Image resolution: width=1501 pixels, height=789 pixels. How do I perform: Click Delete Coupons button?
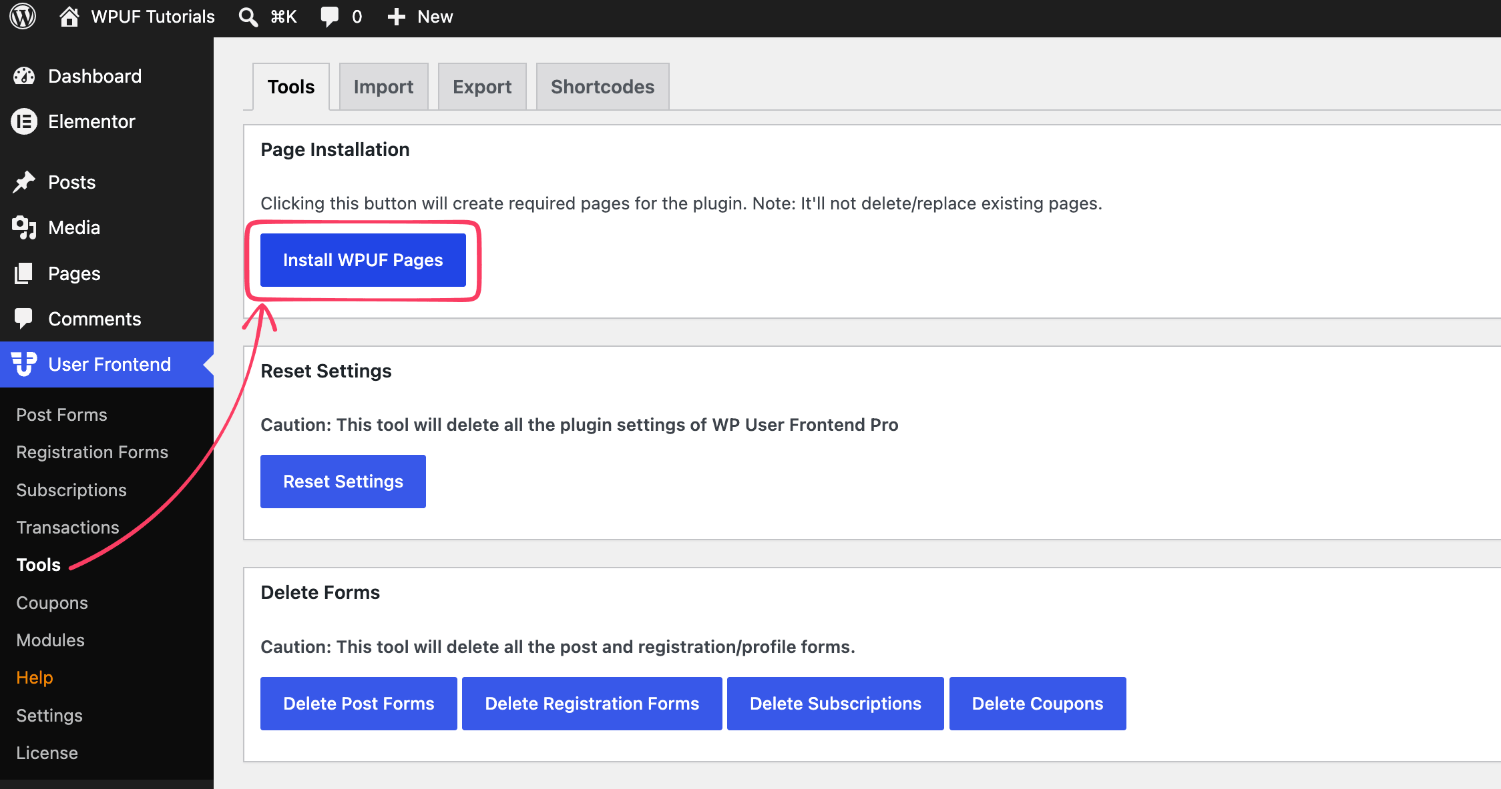[1038, 704]
